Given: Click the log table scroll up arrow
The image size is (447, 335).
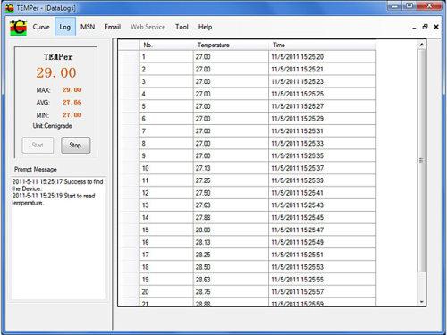Looking at the screenshot, I should click(421, 45).
